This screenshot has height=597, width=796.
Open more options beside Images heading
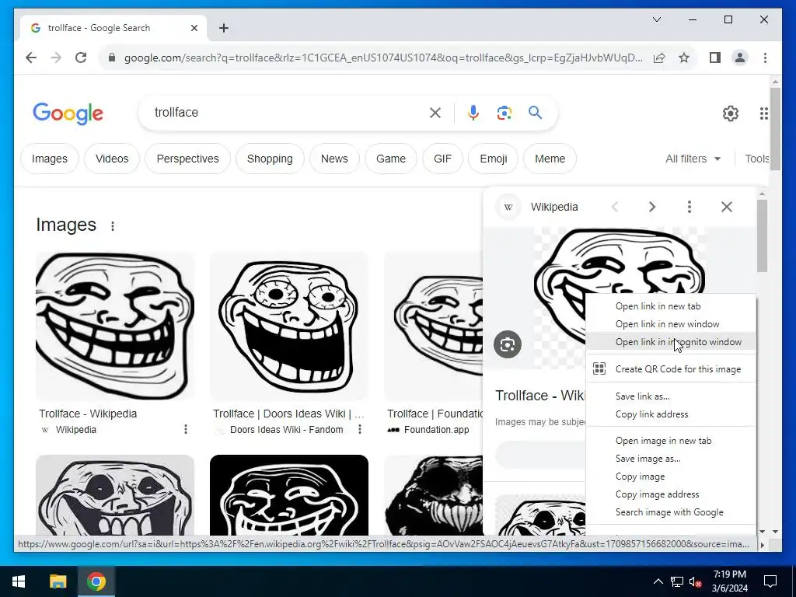[113, 226]
